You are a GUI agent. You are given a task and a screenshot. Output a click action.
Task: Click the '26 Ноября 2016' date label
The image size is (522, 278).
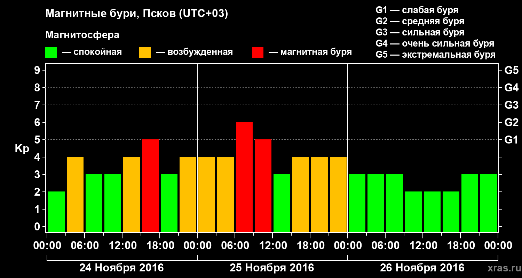422,268
